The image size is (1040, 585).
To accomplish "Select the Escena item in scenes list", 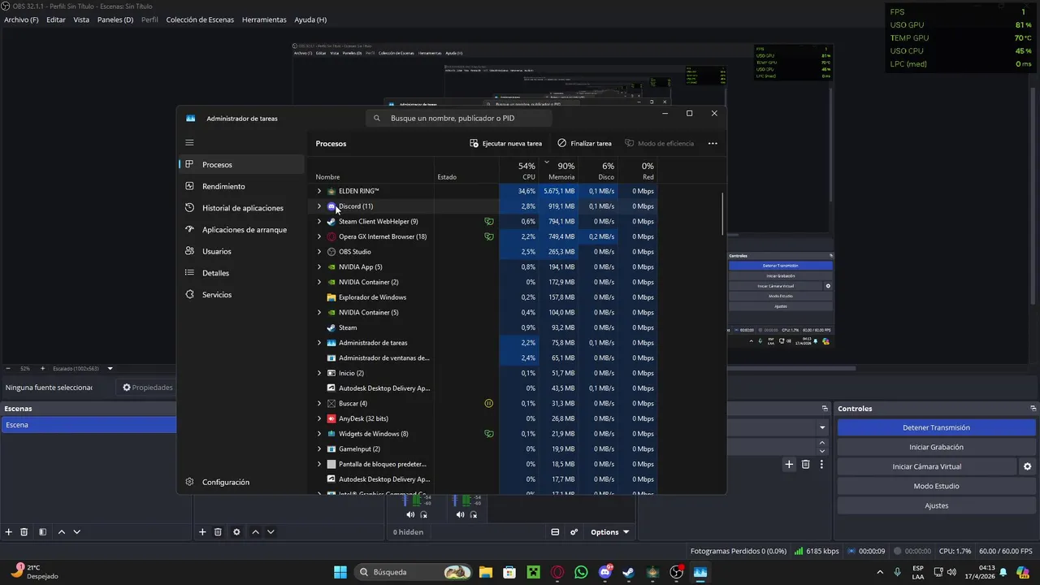I will pos(89,425).
